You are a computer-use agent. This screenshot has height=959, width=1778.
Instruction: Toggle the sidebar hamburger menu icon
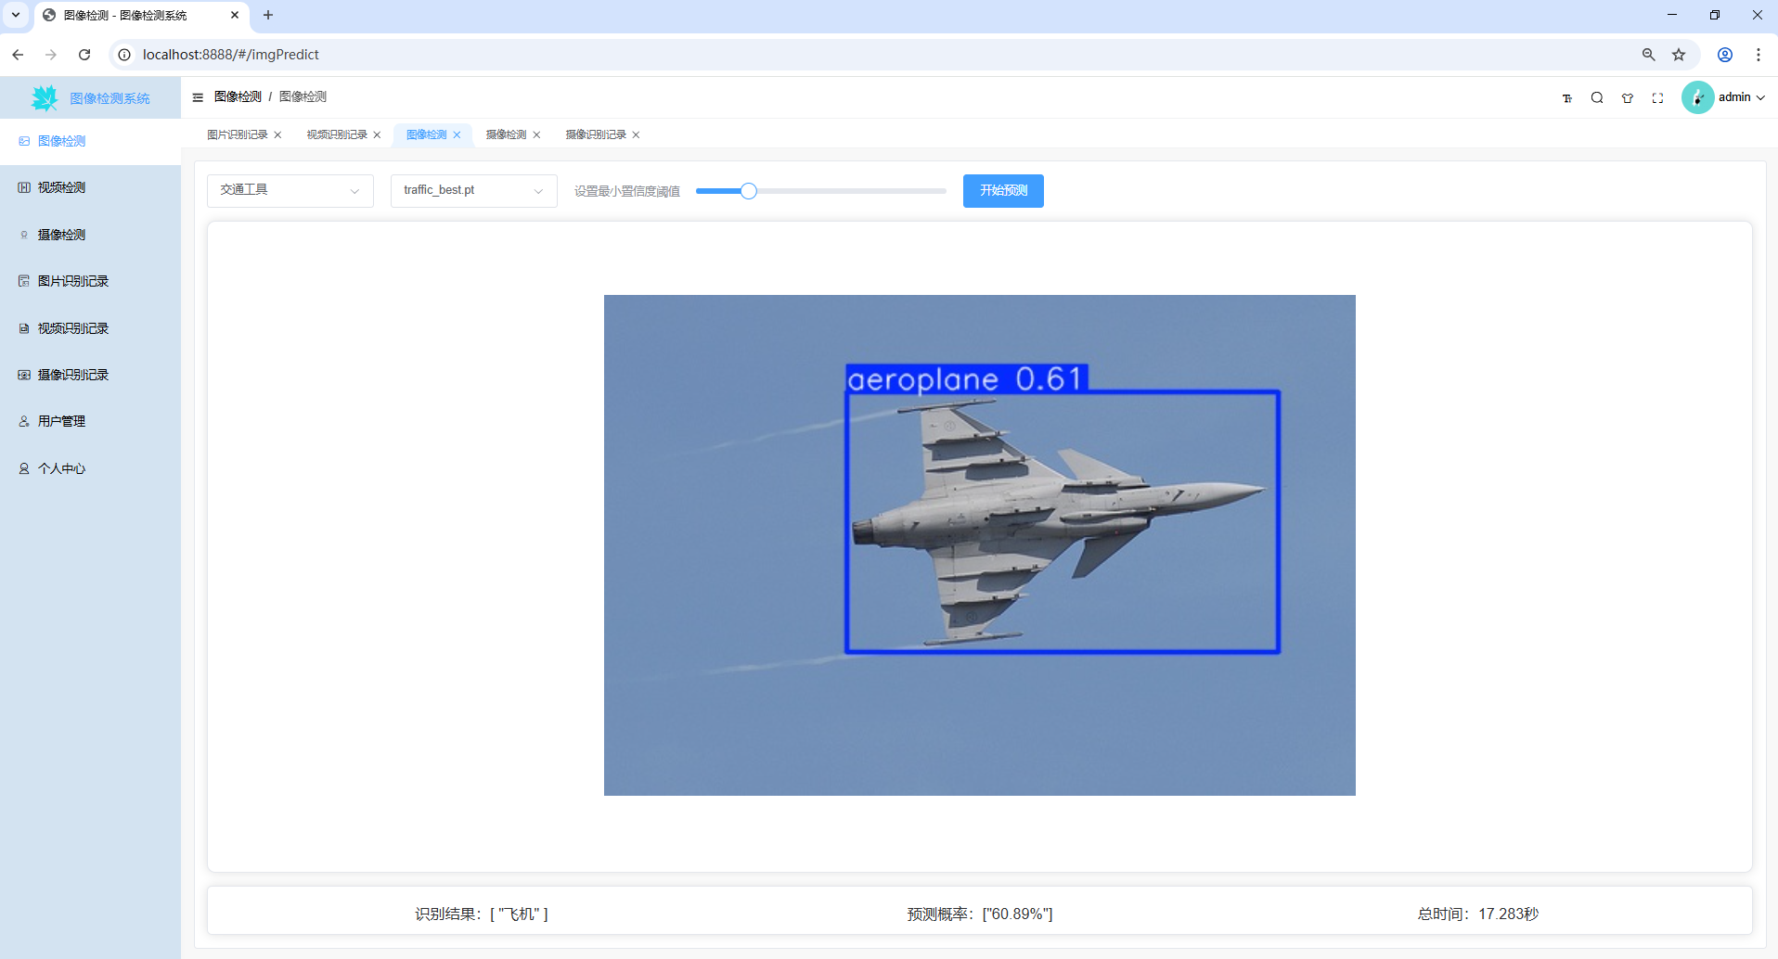click(198, 97)
